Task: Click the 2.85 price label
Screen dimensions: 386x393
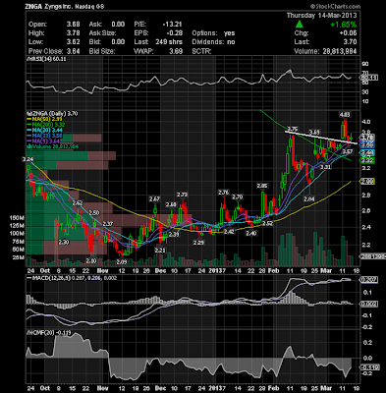Action: coord(262,186)
